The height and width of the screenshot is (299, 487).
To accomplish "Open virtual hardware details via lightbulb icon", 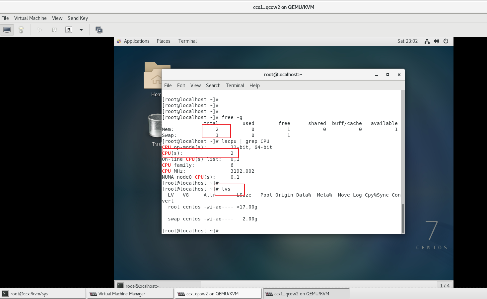I will coord(21,30).
